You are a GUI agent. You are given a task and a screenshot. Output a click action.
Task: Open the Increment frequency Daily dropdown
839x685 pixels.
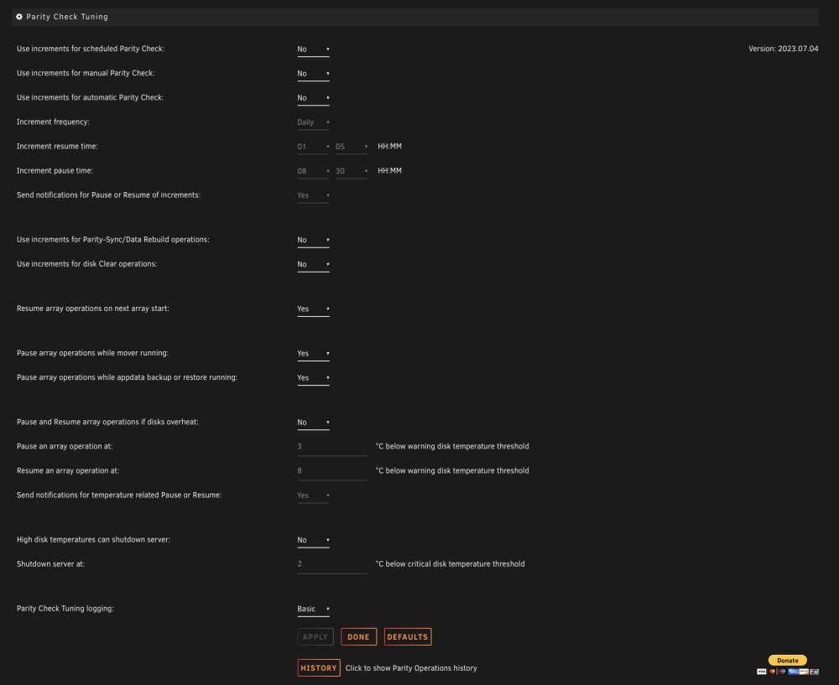[314, 122]
